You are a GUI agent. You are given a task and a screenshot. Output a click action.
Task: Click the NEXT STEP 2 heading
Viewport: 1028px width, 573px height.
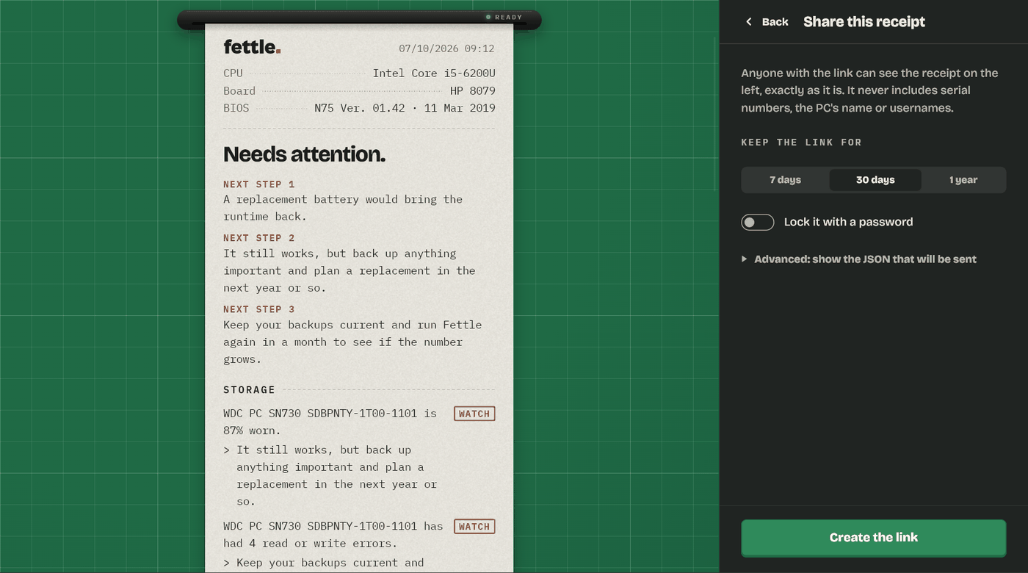pyautogui.click(x=259, y=238)
